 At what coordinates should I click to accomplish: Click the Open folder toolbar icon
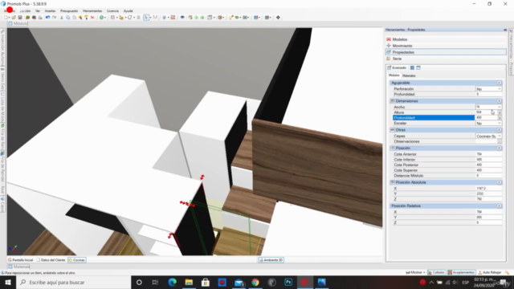click(x=14, y=18)
